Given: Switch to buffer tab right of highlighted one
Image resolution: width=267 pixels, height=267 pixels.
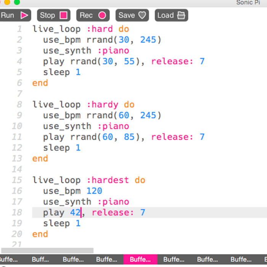Looking at the screenshot, I should click(x=174, y=259).
